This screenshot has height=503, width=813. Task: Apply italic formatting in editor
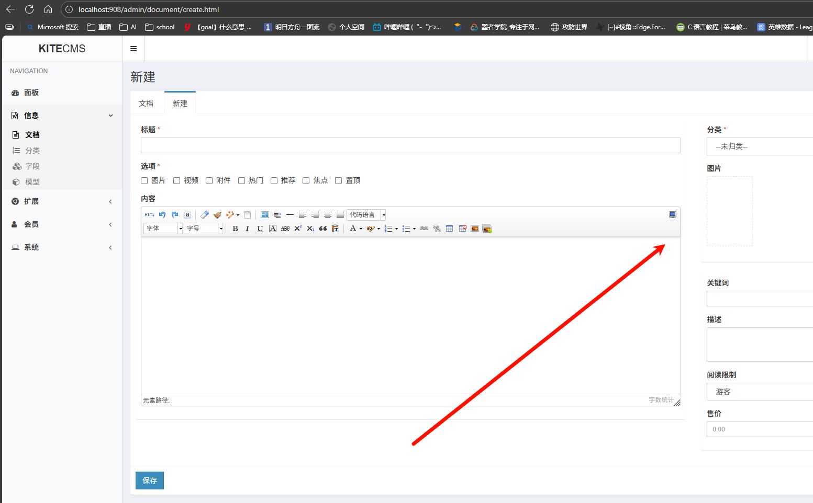(x=247, y=228)
